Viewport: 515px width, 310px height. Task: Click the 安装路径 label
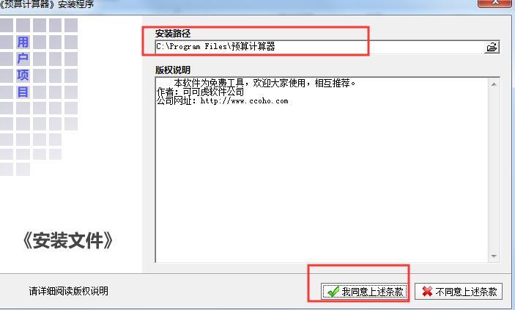pyautogui.click(x=173, y=34)
